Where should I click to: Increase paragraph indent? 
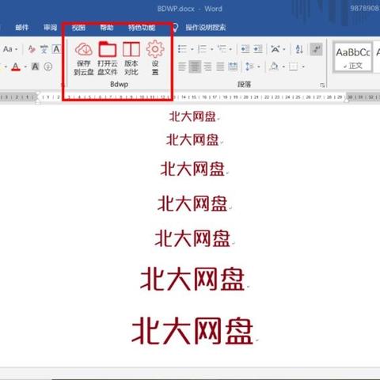pyautogui.click(x=258, y=49)
